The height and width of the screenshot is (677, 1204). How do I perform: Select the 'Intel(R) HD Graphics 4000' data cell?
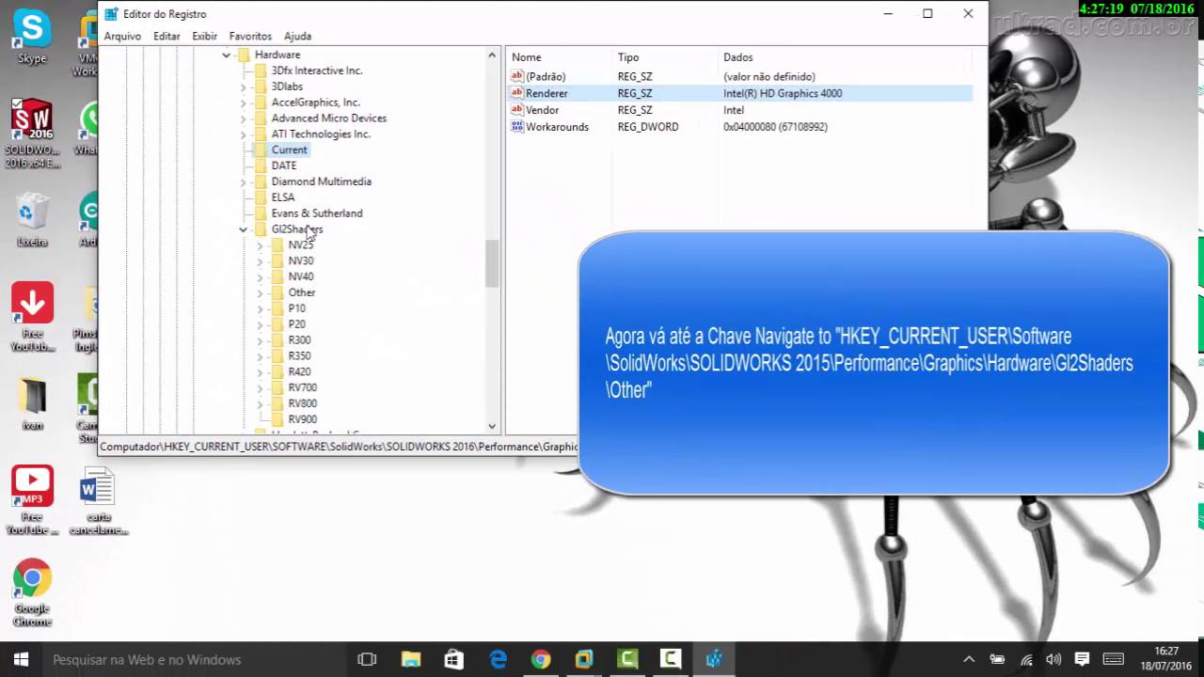pyautogui.click(x=783, y=93)
